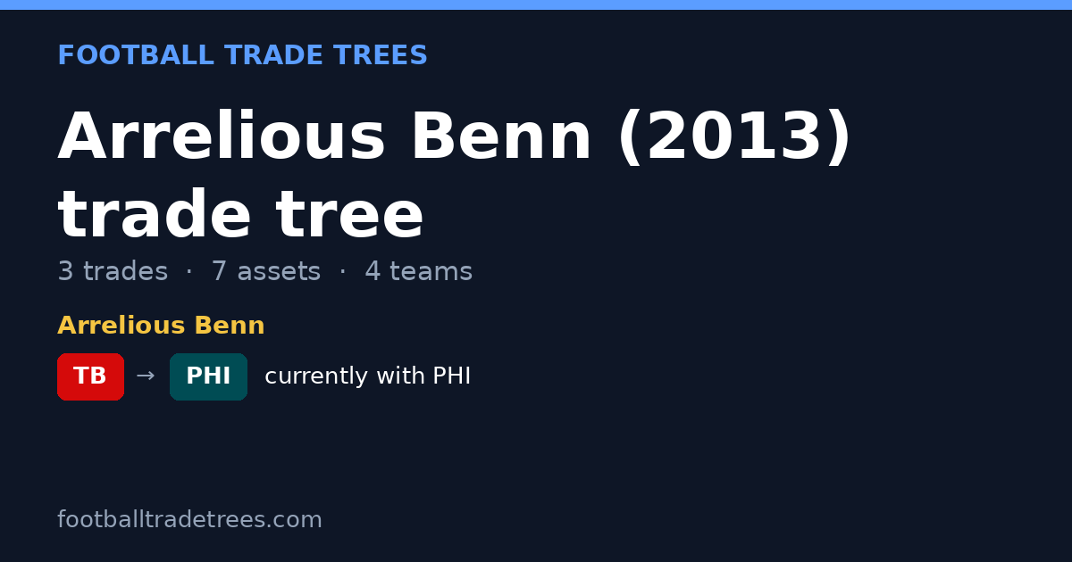
Task: Click the "3 trades" stat
Action: tap(113, 272)
